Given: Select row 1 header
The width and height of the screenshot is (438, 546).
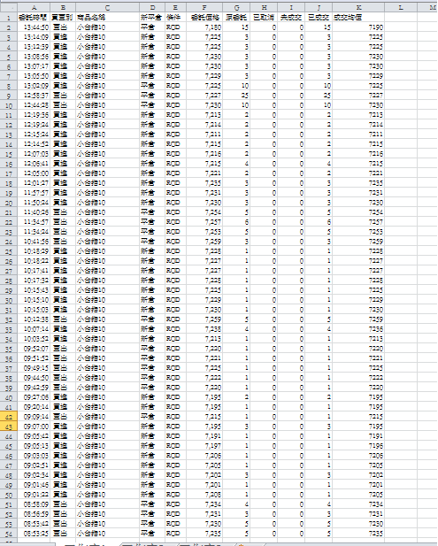Looking at the screenshot, I should click(8, 18).
